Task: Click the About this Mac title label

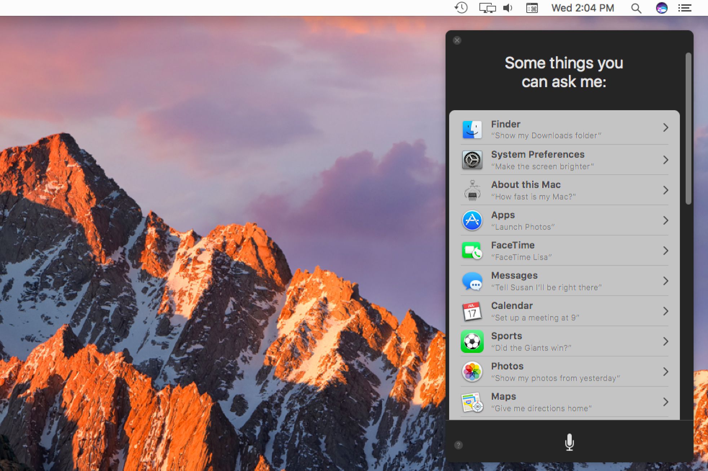Action: pos(526,185)
